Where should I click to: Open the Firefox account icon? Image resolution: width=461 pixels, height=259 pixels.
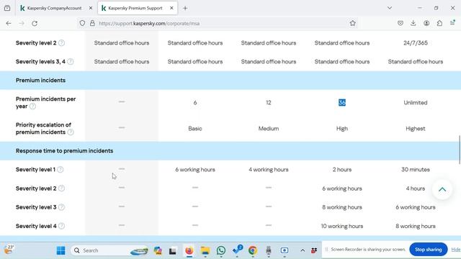tap(426, 23)
